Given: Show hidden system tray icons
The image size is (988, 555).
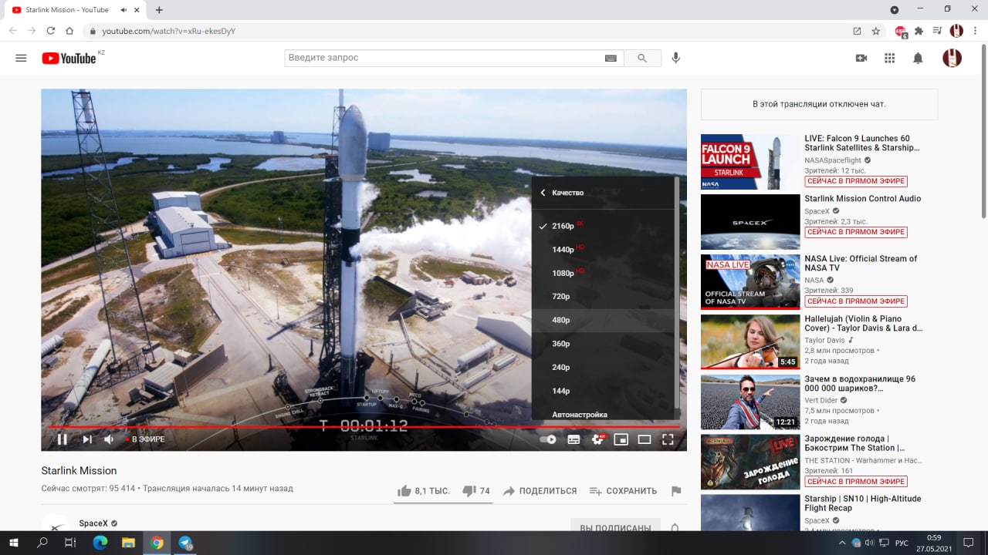Looking at the screenshot, I should coord(842,543).
